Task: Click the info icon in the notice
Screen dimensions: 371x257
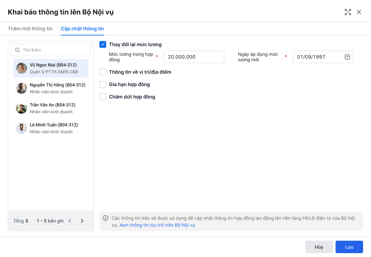Action: tap(105, 218)
